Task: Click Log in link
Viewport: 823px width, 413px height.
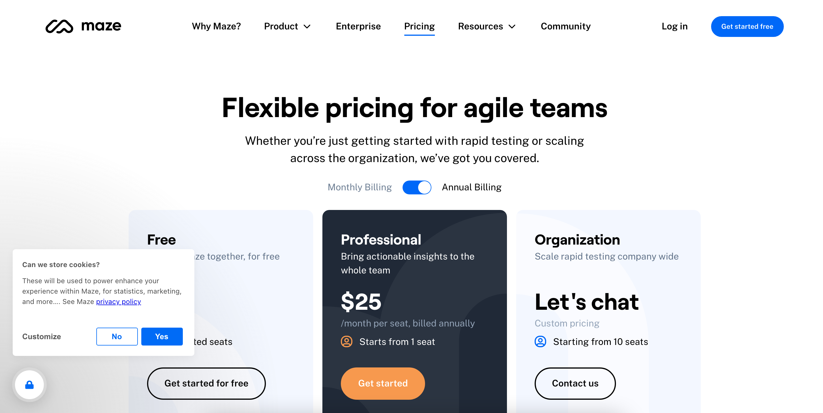Action: pyautogui.click(x=674, y=26)
